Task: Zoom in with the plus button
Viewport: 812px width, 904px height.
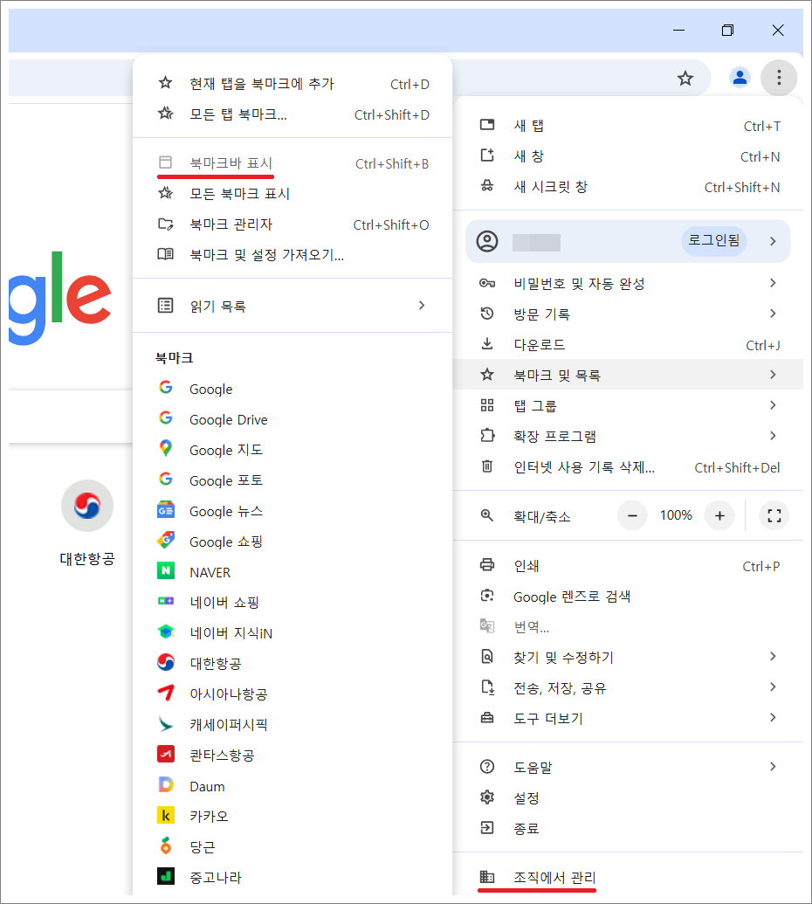Action: (x=719, y=515)
